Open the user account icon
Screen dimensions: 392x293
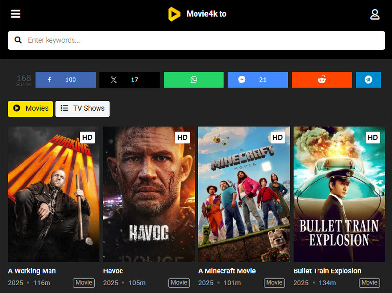click(375, 14)
